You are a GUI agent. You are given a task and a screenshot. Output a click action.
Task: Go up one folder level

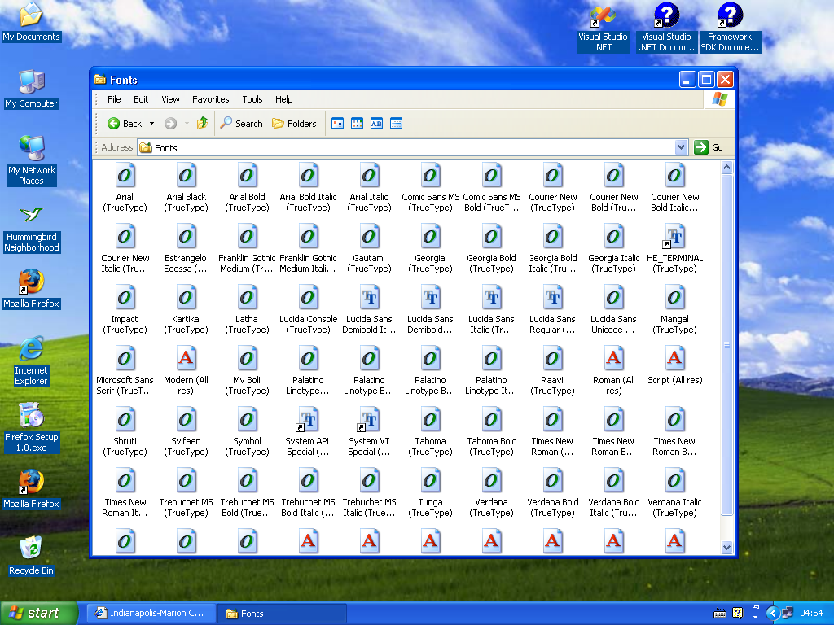[x=202, y=124]
